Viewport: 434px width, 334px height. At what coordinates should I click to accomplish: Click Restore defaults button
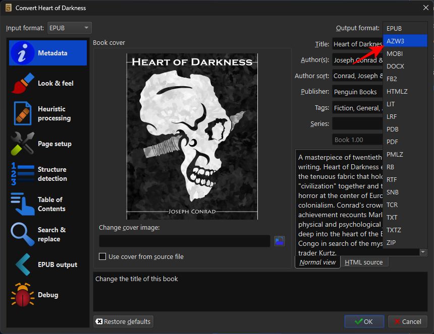[124, 321]
